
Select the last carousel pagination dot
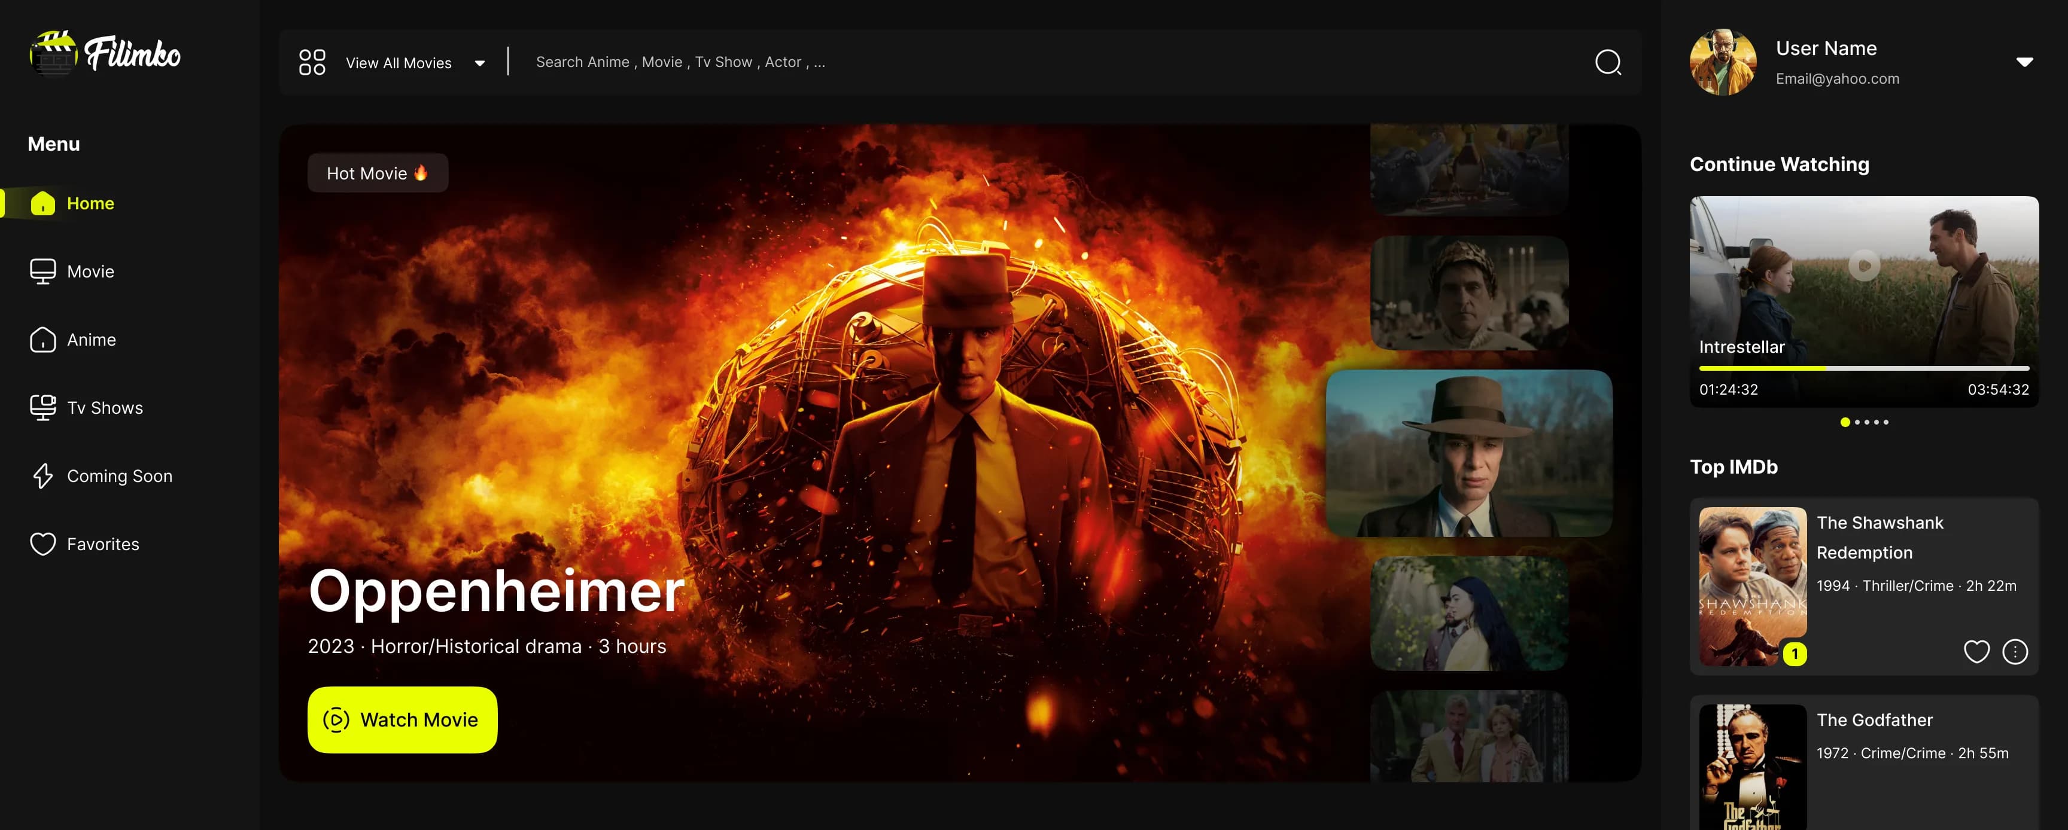pyautogui.click(x=1885, y=423)
